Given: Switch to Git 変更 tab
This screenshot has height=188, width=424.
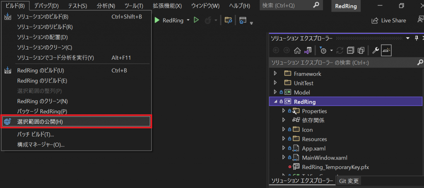Looking at the screenshot, I should (x=349, y=181).
